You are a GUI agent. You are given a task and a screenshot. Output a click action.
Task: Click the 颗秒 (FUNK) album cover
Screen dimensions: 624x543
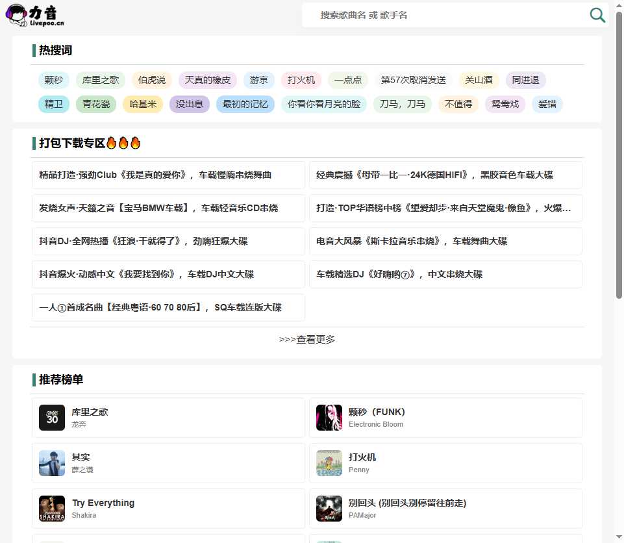(329, 418)
